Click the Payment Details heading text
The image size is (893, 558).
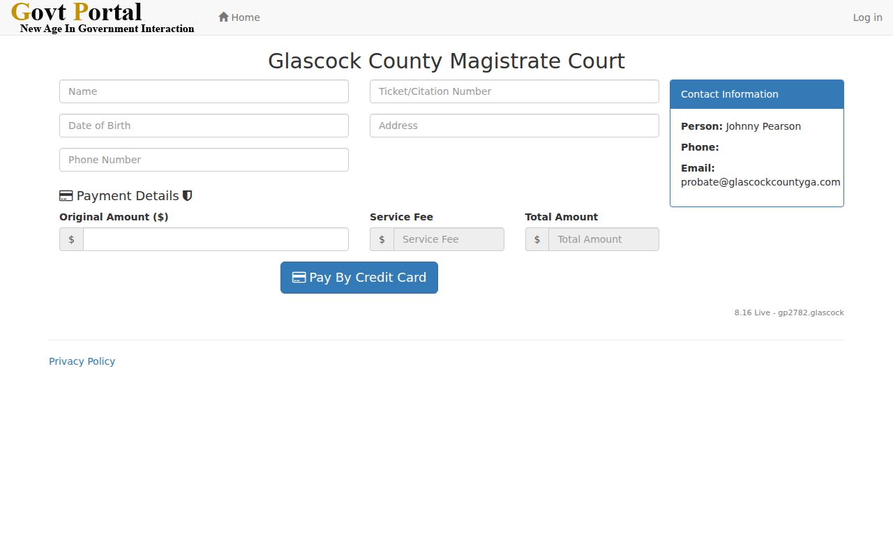(128, 196)
